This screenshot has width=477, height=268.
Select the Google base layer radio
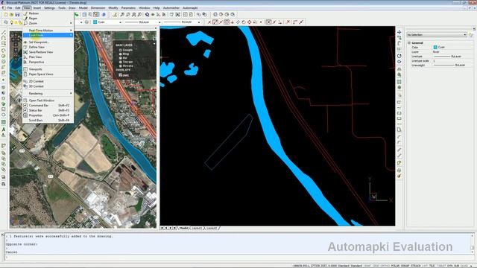point(121,50)
